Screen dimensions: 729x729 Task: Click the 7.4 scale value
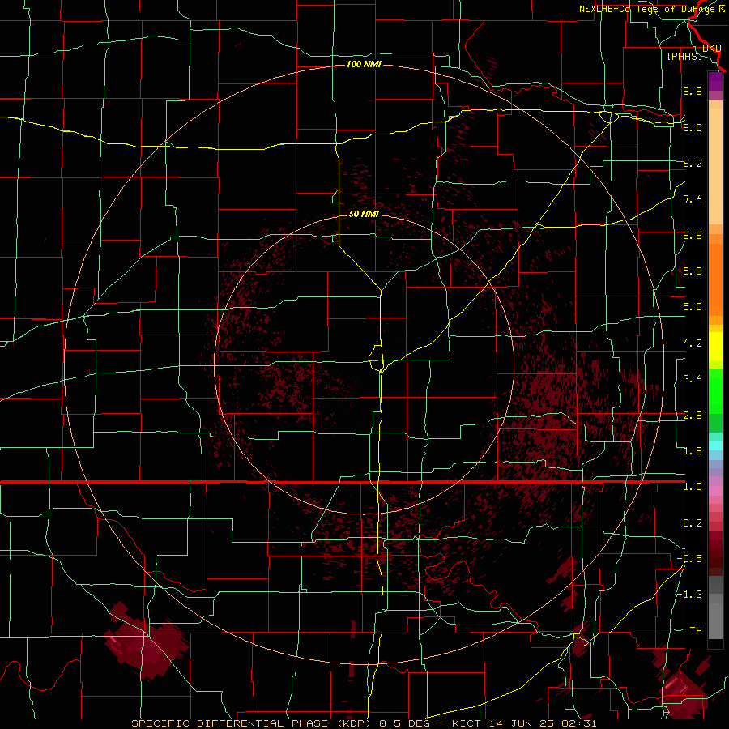coord(693,199)
